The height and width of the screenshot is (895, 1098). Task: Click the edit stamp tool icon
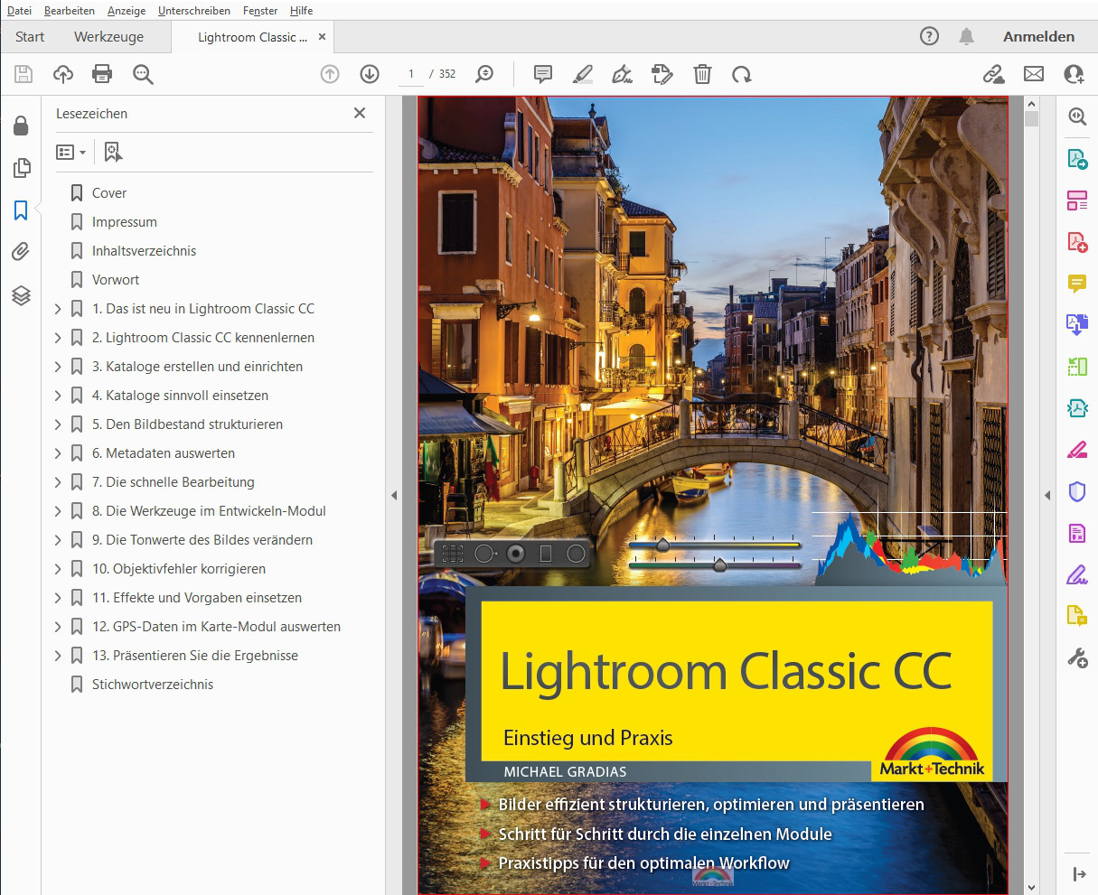click(x=662, y=74)
